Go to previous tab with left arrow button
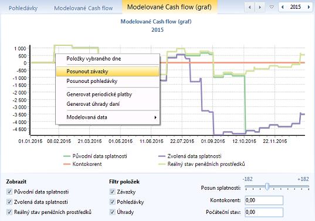Image resolution: width=315 pixels, height=221 pixels. (x=250, y=7)
